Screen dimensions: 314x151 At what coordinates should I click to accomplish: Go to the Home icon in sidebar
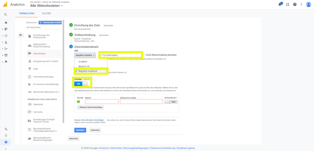(6, 22)
